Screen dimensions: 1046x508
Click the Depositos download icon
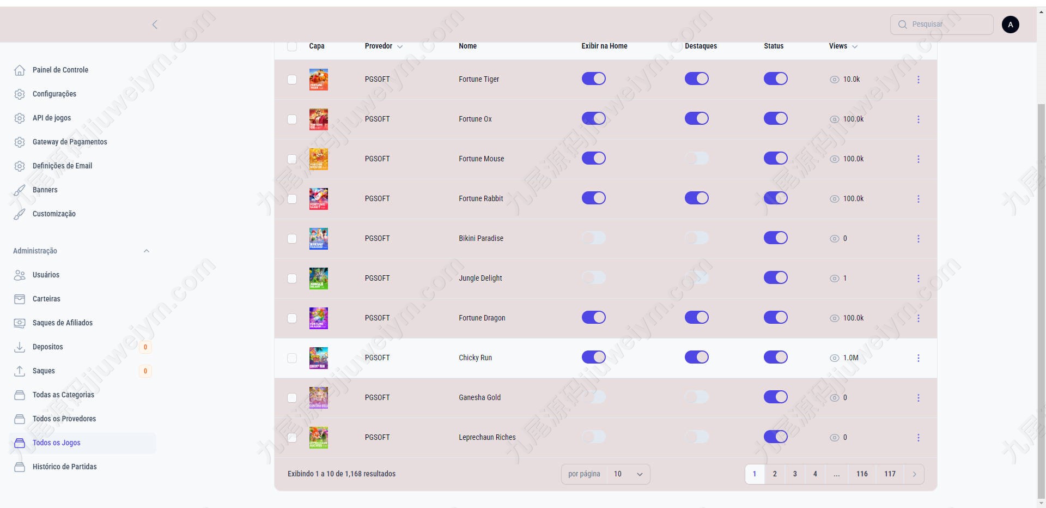point(20,347)
